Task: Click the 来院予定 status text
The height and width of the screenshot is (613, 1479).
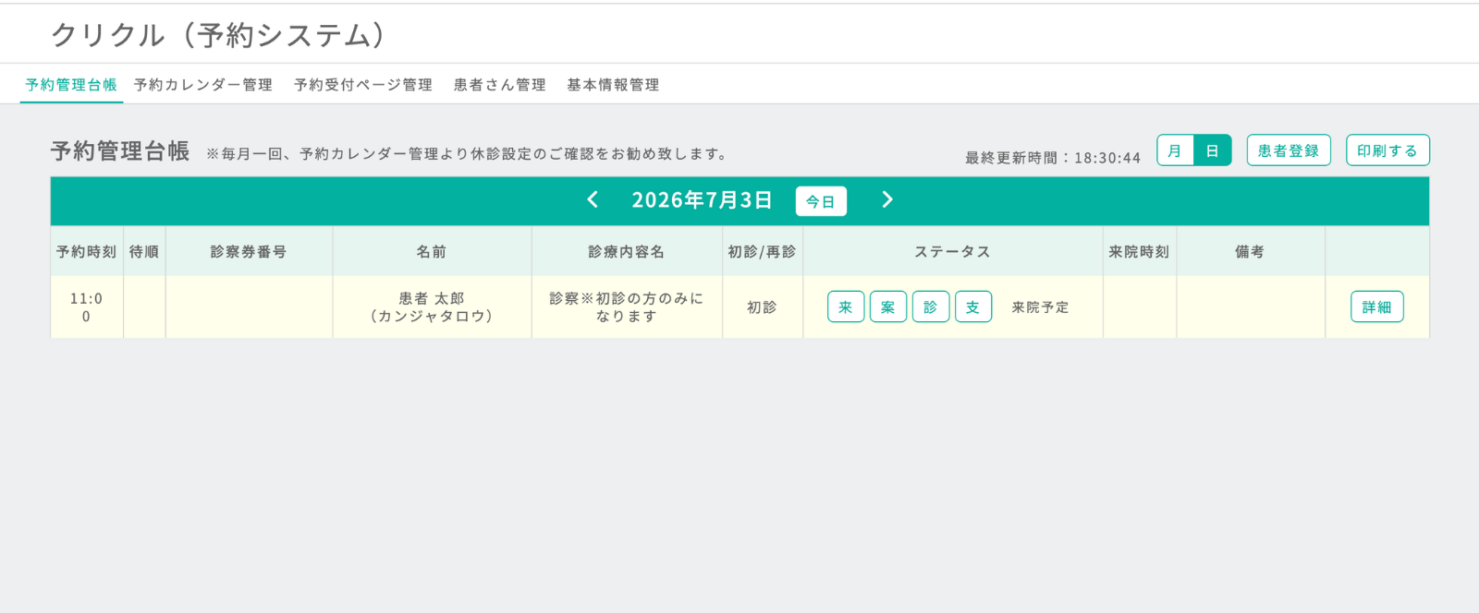Action: (1041, 307)
